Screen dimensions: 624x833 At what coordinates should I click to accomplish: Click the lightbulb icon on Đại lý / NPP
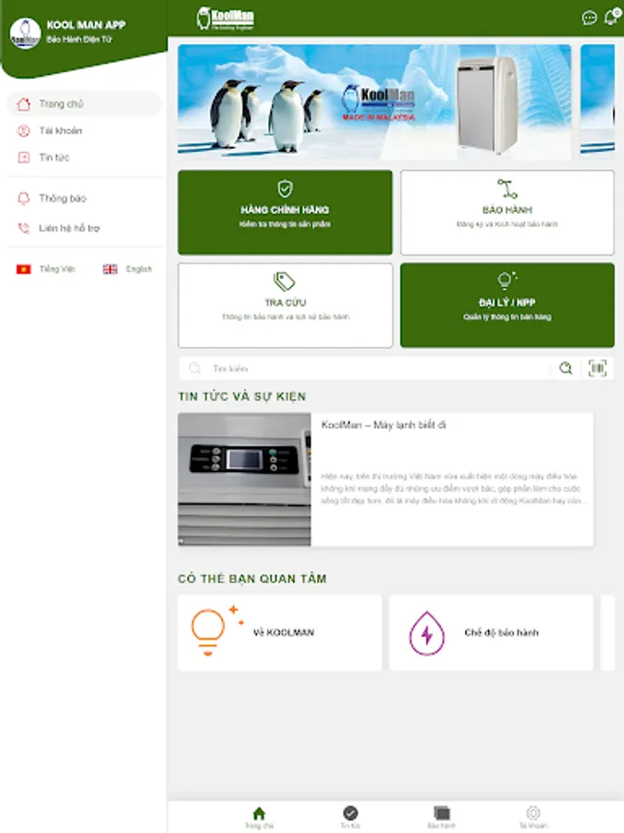coord(507,280)
